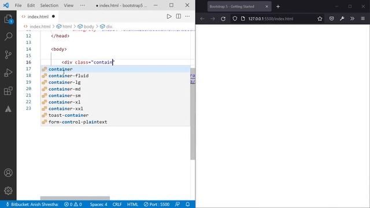Open the Accounts menu icon
370x208 pixels.
tap(8, 173)
